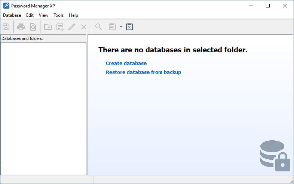Click the Delete X toolbar icon

pos(84,27)
